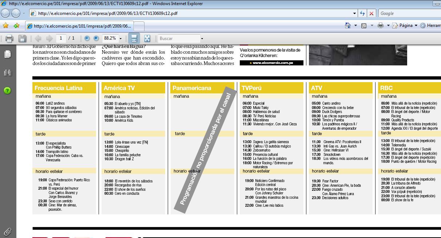Expand the address bar history dropdown
441x238 pixels.
coord(354,13)
